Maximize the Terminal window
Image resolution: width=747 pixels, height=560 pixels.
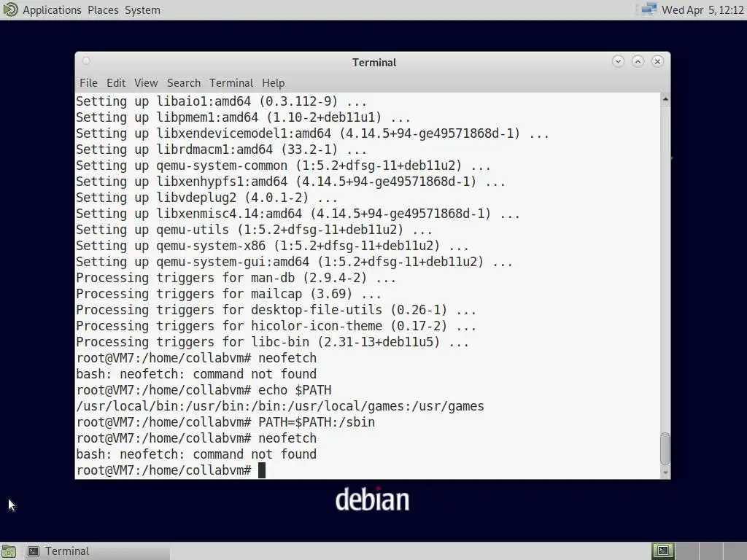(638, 61)
